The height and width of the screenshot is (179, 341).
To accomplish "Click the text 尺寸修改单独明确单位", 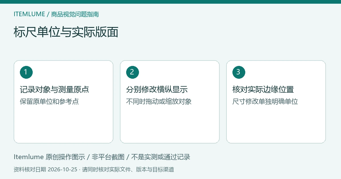I will coord(265,101).
